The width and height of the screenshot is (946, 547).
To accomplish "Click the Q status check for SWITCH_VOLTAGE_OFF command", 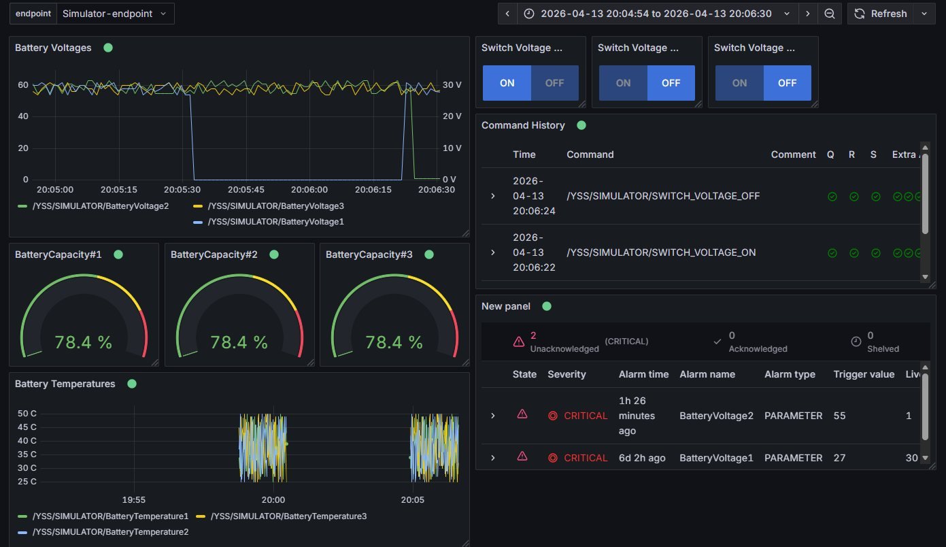I will pyautogui.click(x=832, y=196).
